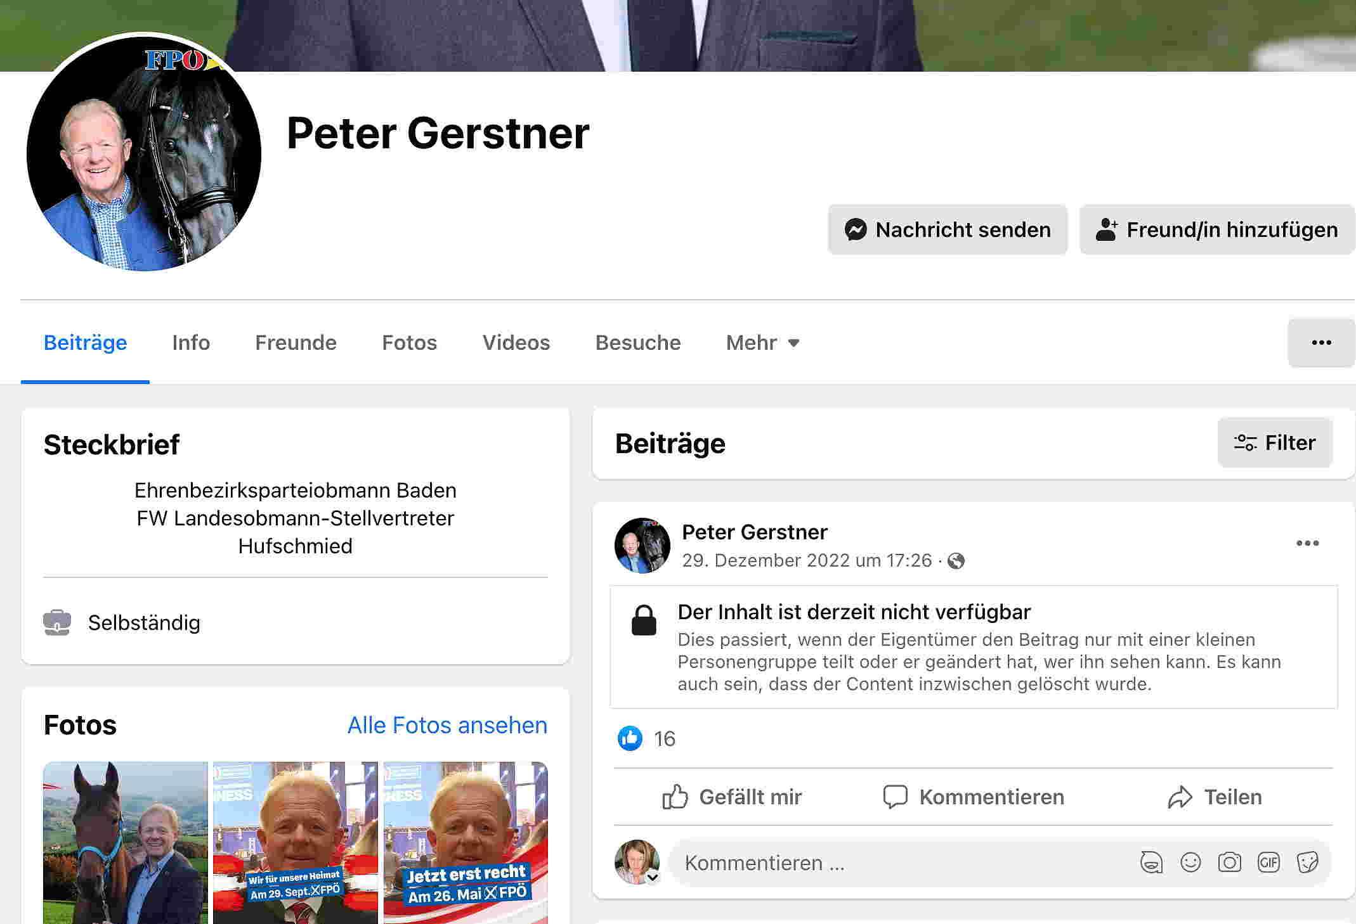The width and height of the screenshot is (1356, 924).
Task: Focus the Kommentieren comment field
Action: (x=1000, y=863)
